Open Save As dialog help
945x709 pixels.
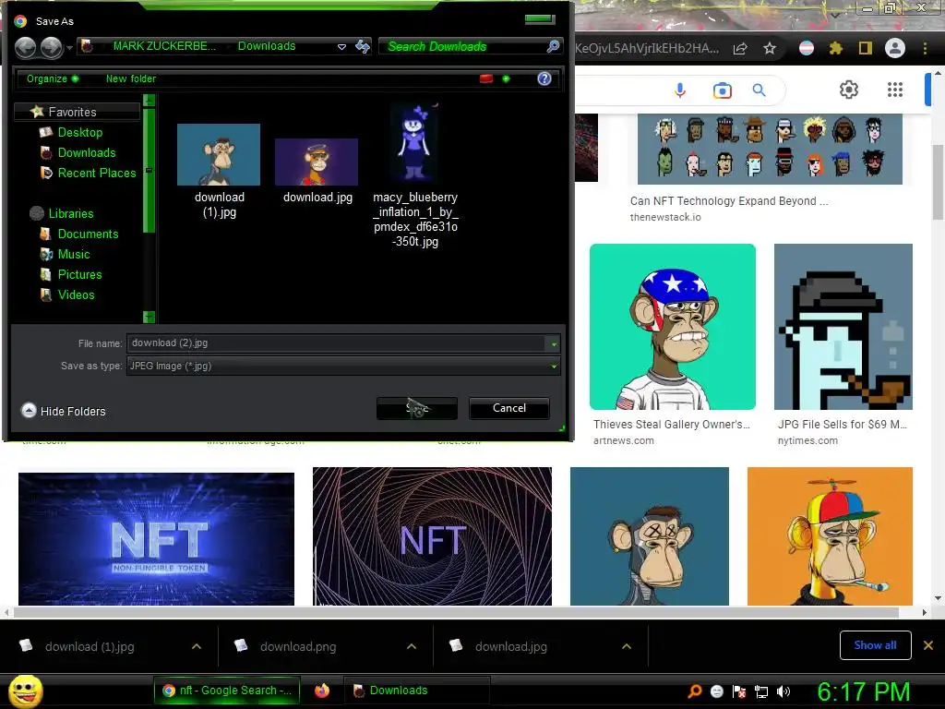coord(544,79)
